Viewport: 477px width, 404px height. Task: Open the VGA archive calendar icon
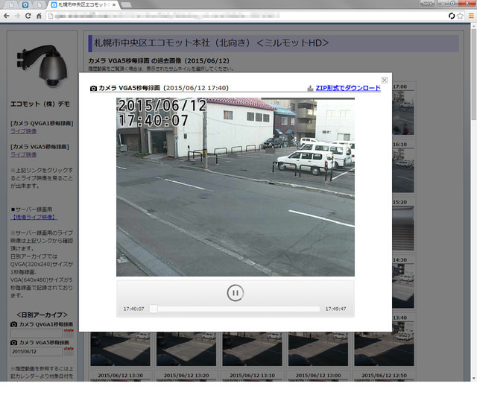[x=69, y=351]
